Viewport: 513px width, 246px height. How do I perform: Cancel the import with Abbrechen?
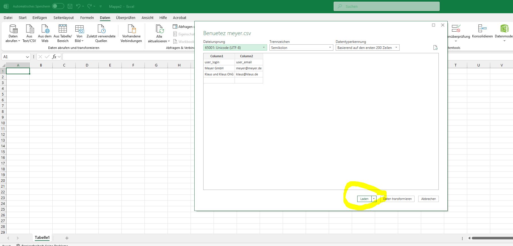click(x=428, y=199)
